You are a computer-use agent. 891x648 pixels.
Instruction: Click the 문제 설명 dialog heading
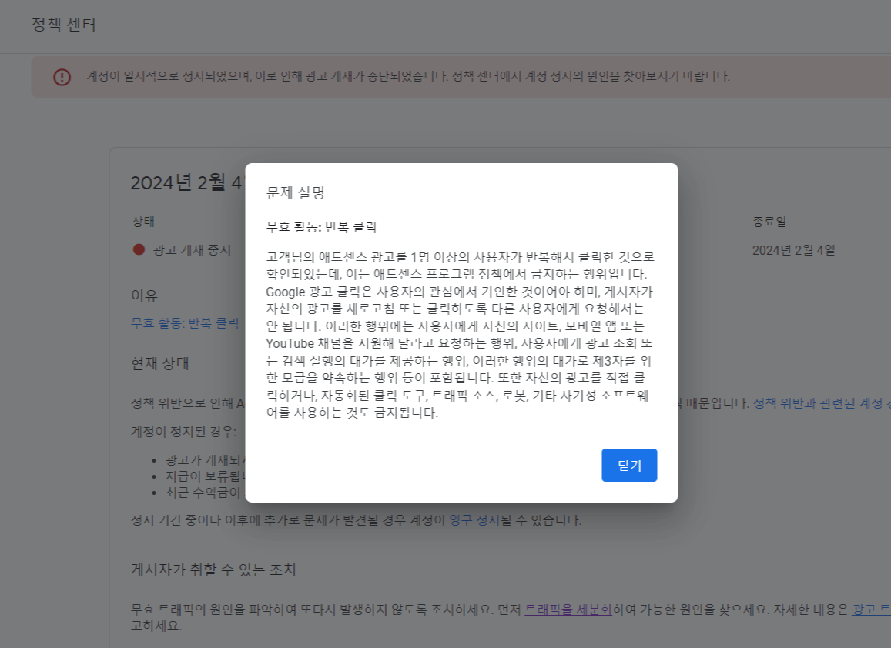[296, 192]
